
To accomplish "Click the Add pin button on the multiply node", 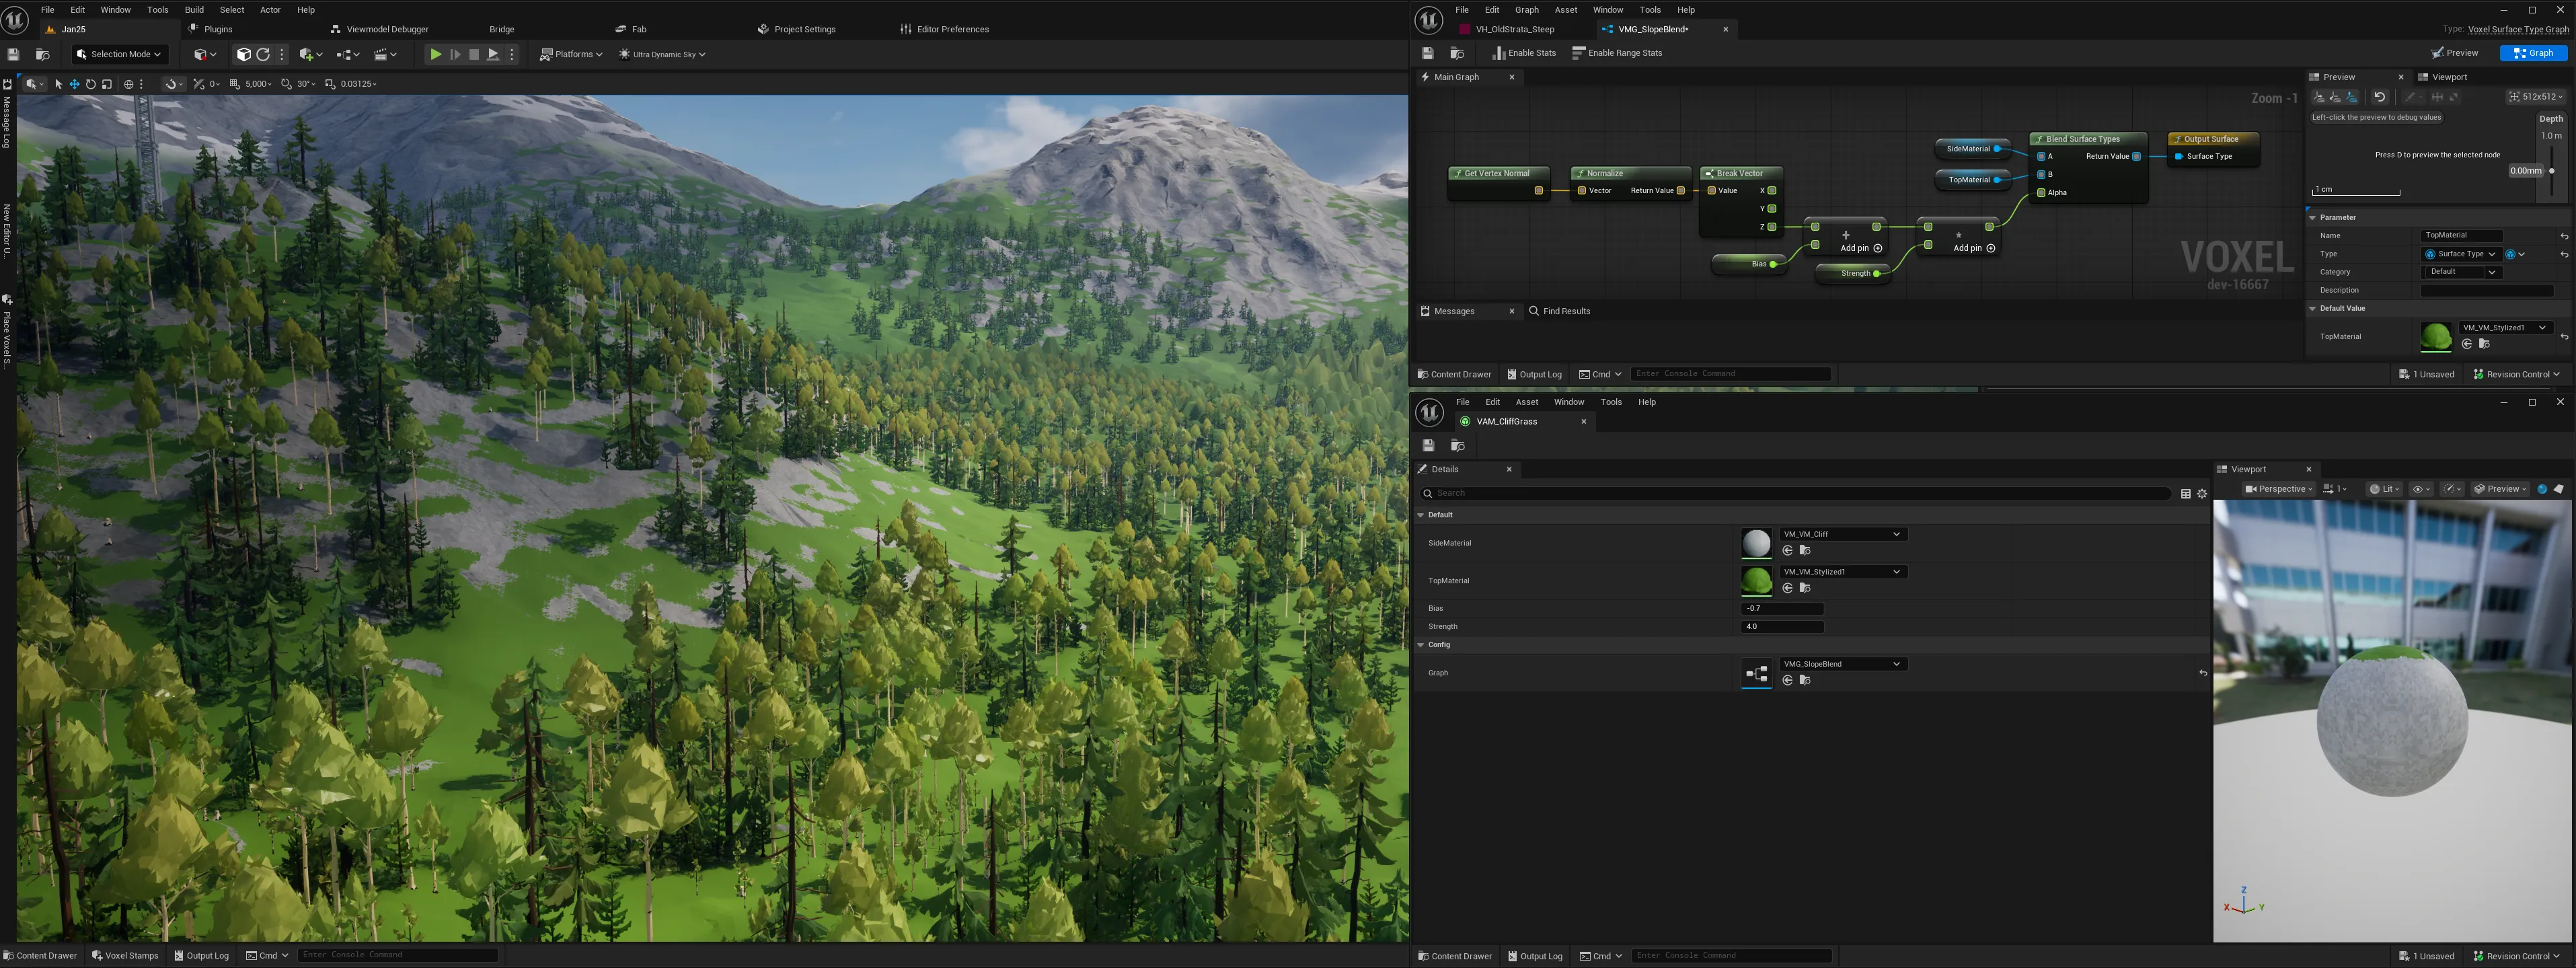I will pyautogui.click(x=1967, y=248).
